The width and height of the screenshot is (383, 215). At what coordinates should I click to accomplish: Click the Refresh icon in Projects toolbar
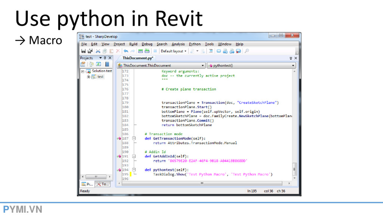point(98,64)
